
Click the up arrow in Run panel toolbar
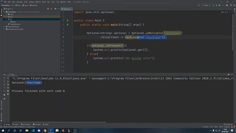[8, 78]
